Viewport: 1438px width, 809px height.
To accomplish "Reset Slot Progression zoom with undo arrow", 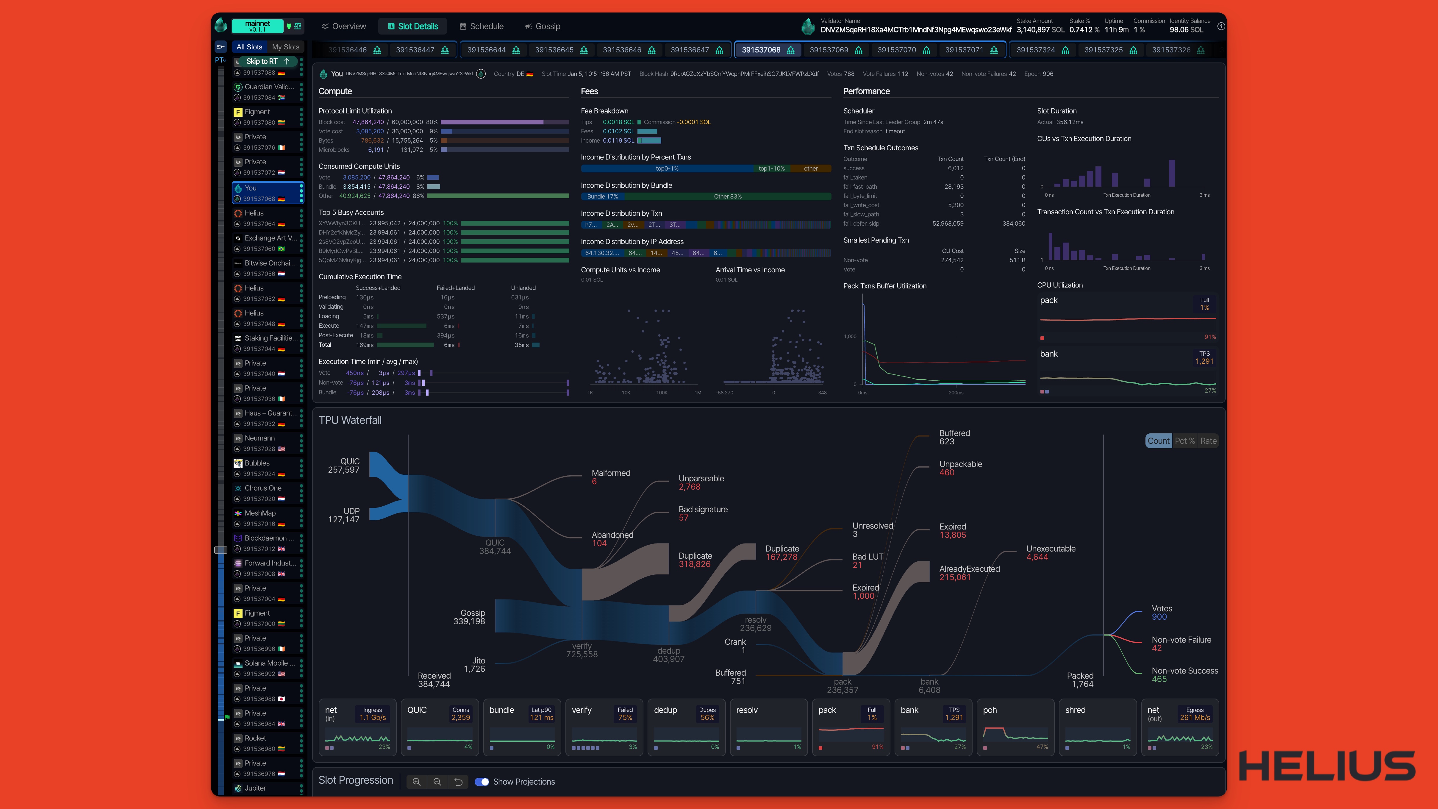I will [x=458, y=782].
